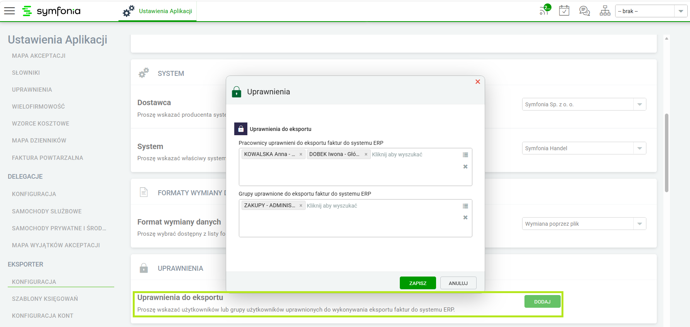Open the calendar tasks icon
The width and height of the screenshot is (690, 327).
pyautogui.click(x=564, y=10)
